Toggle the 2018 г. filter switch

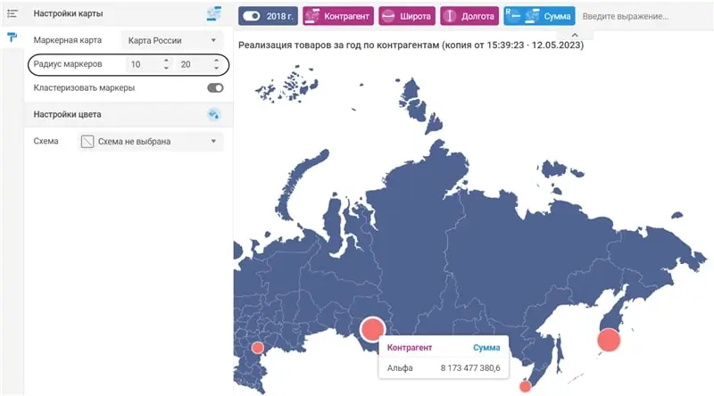252,16
